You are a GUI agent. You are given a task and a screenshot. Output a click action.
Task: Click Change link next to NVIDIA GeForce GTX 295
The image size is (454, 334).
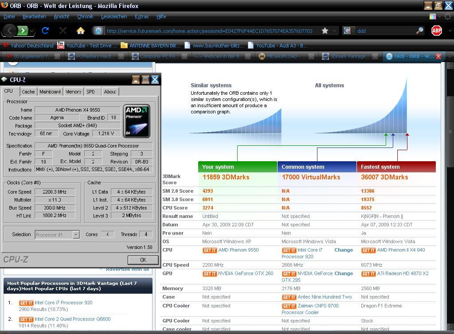[x=344, y=273]
